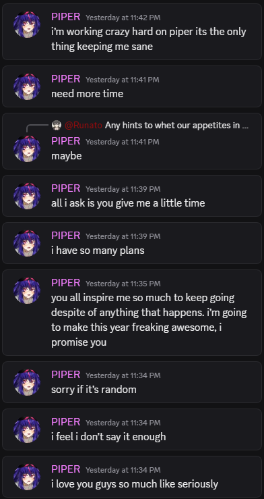
Task: Select message 'i feel i don't say it enough'
Action: [132, 429]
